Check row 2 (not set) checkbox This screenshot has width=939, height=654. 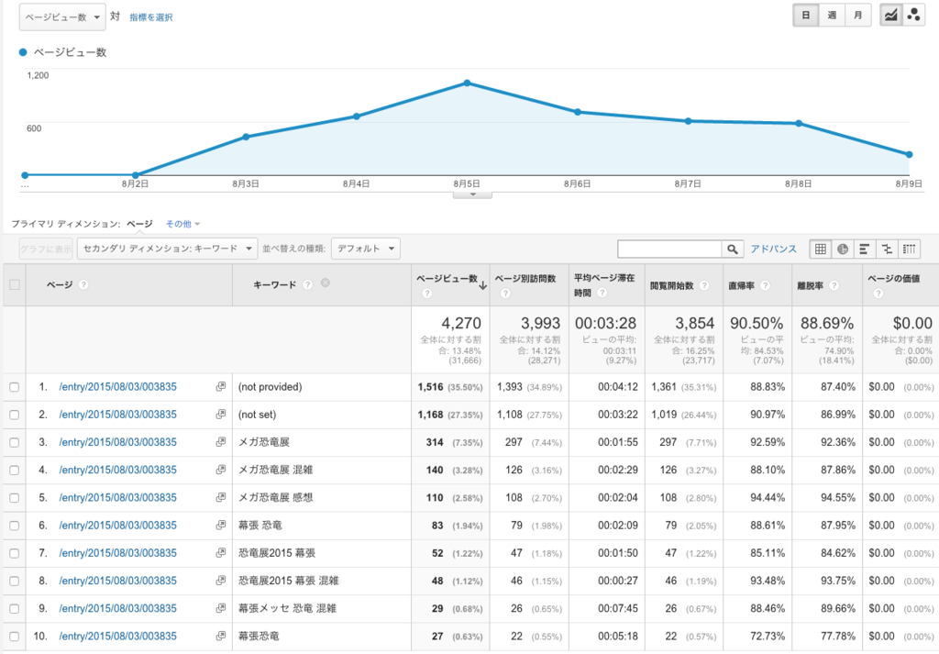15,415
